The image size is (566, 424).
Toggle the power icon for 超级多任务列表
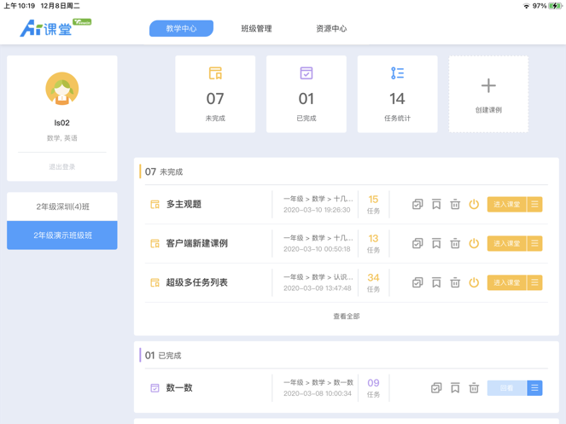coord(474,282)
